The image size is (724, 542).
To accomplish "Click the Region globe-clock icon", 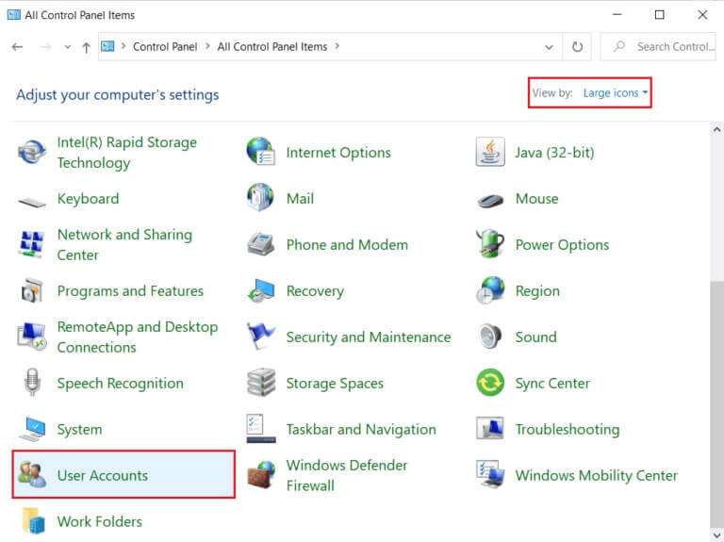I will (490, 290).
